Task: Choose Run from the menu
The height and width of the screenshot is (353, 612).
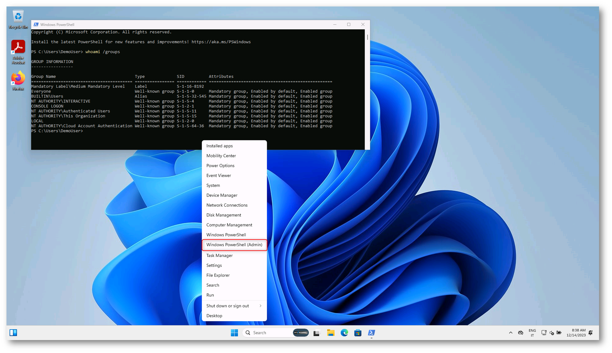Action: pyautogui.click(x=234, y=295)
